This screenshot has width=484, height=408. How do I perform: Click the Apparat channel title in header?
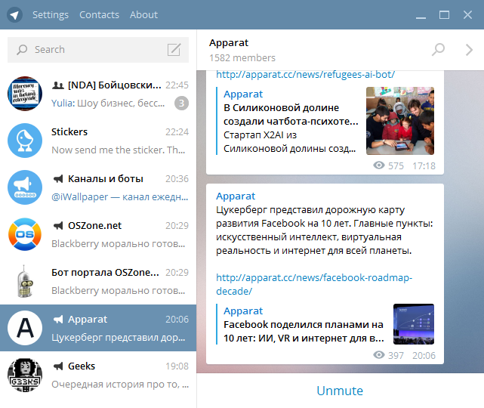pyautogui.click(x=229, y=43)
